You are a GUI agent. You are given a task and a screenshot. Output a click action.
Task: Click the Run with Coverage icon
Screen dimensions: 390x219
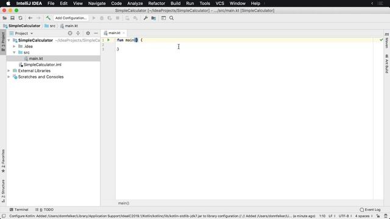point(110,18)
